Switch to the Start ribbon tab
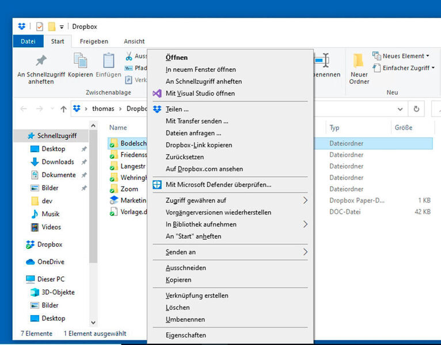This screenshot has width=441, height=345. click(58, 41)
